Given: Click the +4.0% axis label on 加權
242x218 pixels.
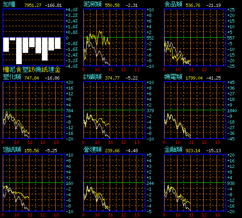Looking at the screenshot, I should pyautogui.click(x=72, y=10).
